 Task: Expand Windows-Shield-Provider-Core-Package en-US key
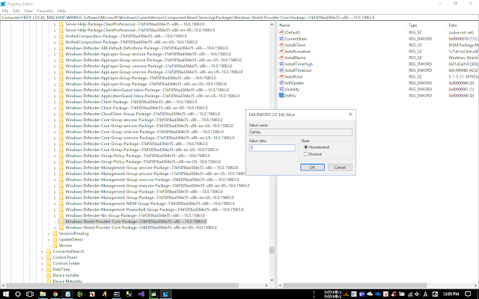[x=55, y=227]
